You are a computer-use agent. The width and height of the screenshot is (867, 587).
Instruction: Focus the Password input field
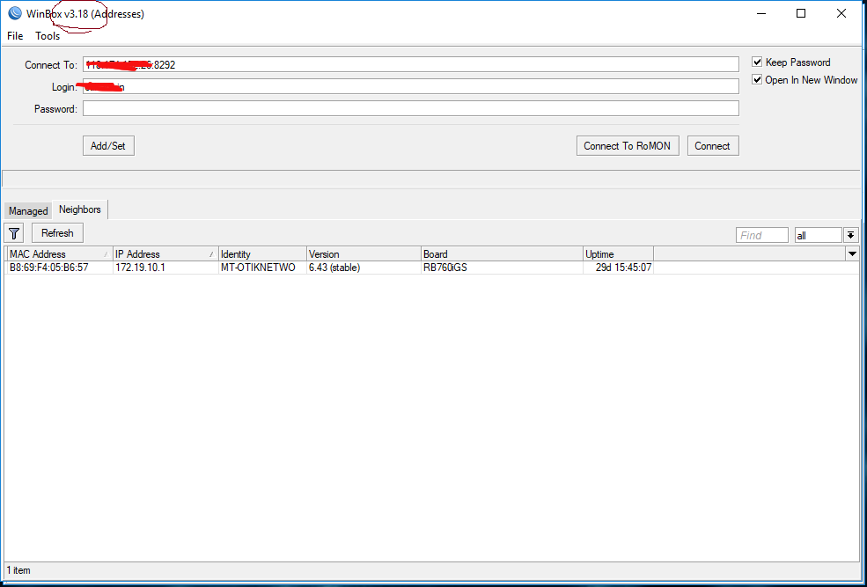[x=411, y=108]
